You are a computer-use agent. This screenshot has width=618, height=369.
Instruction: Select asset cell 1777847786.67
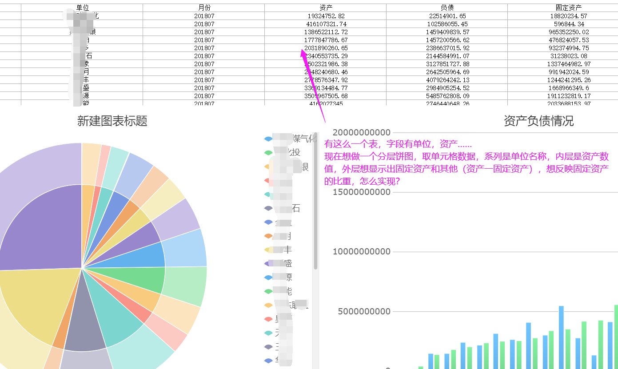326,40
